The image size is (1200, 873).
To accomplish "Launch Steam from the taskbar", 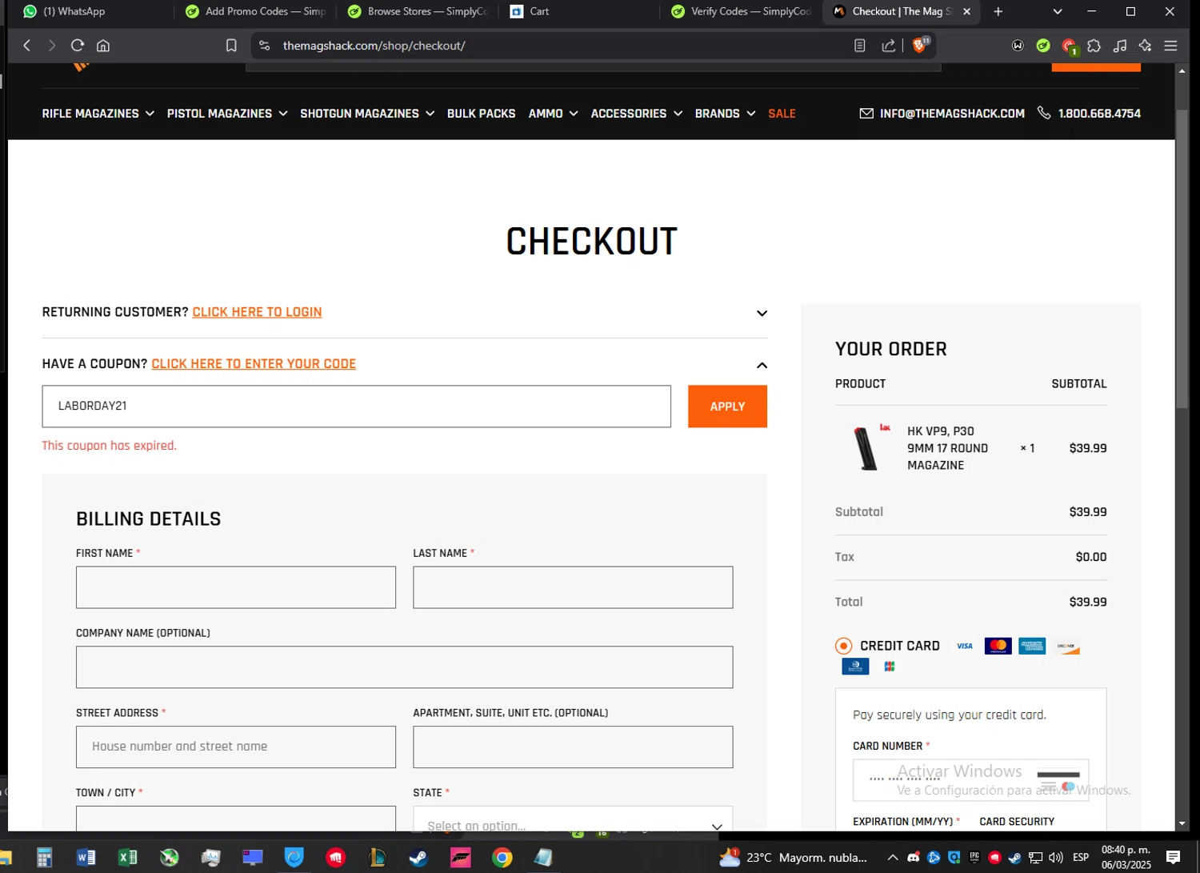I will pyautogui.click(x=418, y=858).
